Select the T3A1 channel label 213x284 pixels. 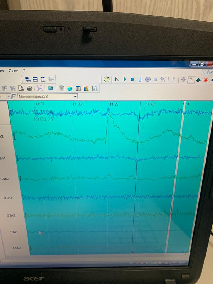tap(14, 232)
